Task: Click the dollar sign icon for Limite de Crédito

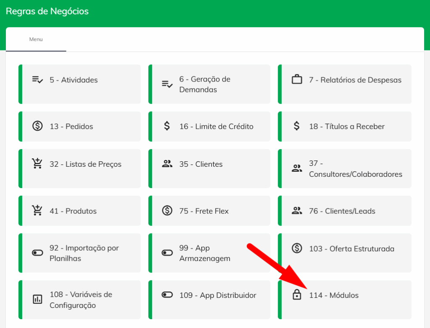Action: pos(167,126)
